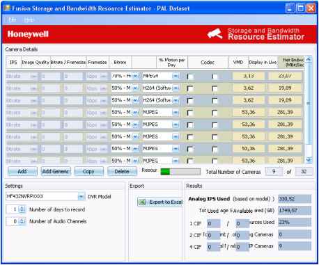Screen dimensions: 319x265
Task: Click the IP Cameras value field
Action: tap(295, 246)
